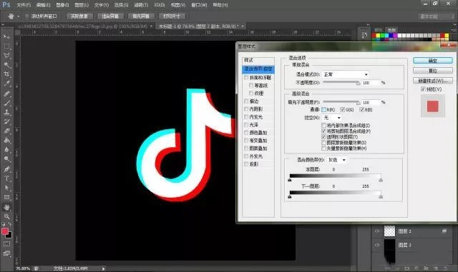Viewport: 458px width, 272px height.
Task: Click the 填充不透明度 fill opacity slider
Action: coord(341,102)
